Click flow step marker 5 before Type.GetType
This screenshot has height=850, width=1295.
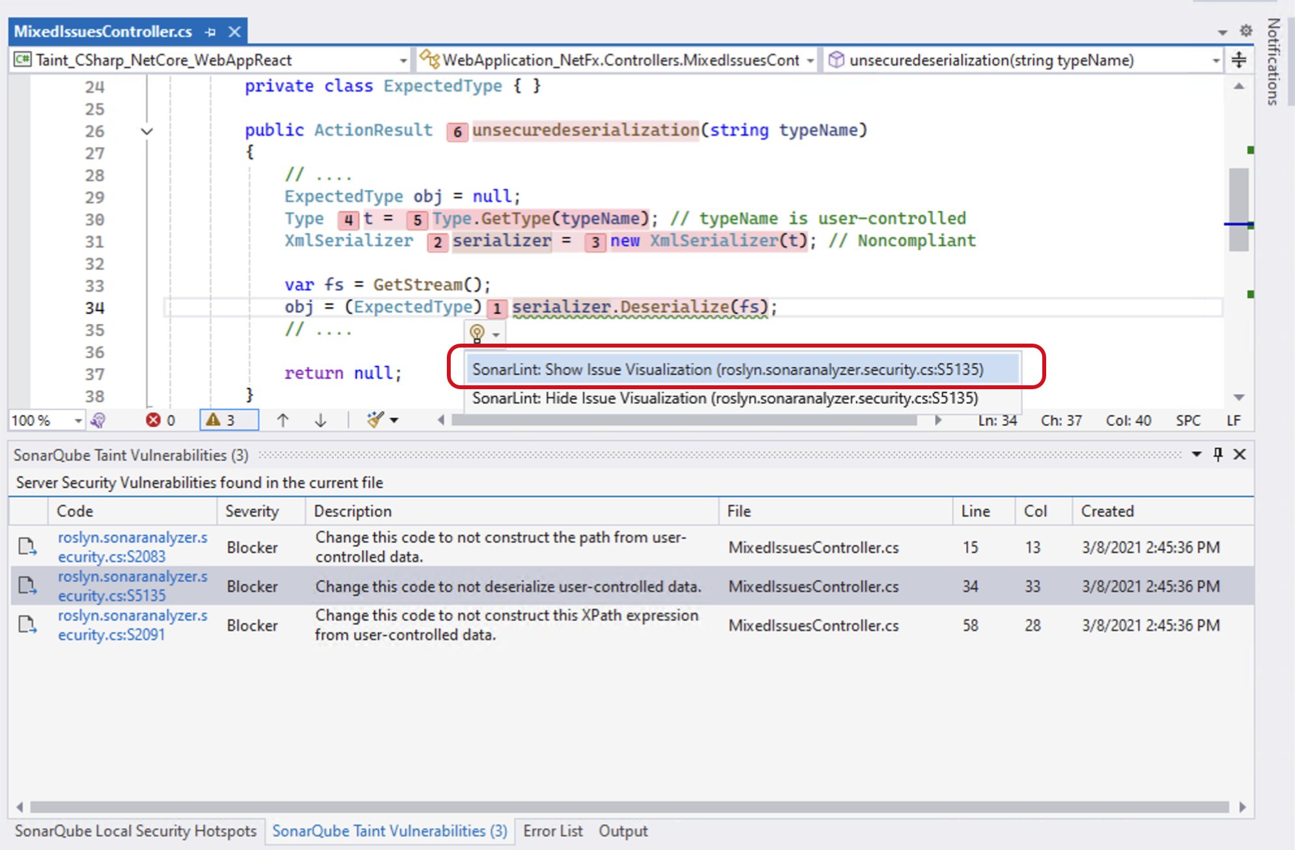pyautogui.click(x=417, y=221)
